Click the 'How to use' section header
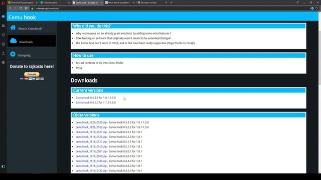 coord(189,55)
